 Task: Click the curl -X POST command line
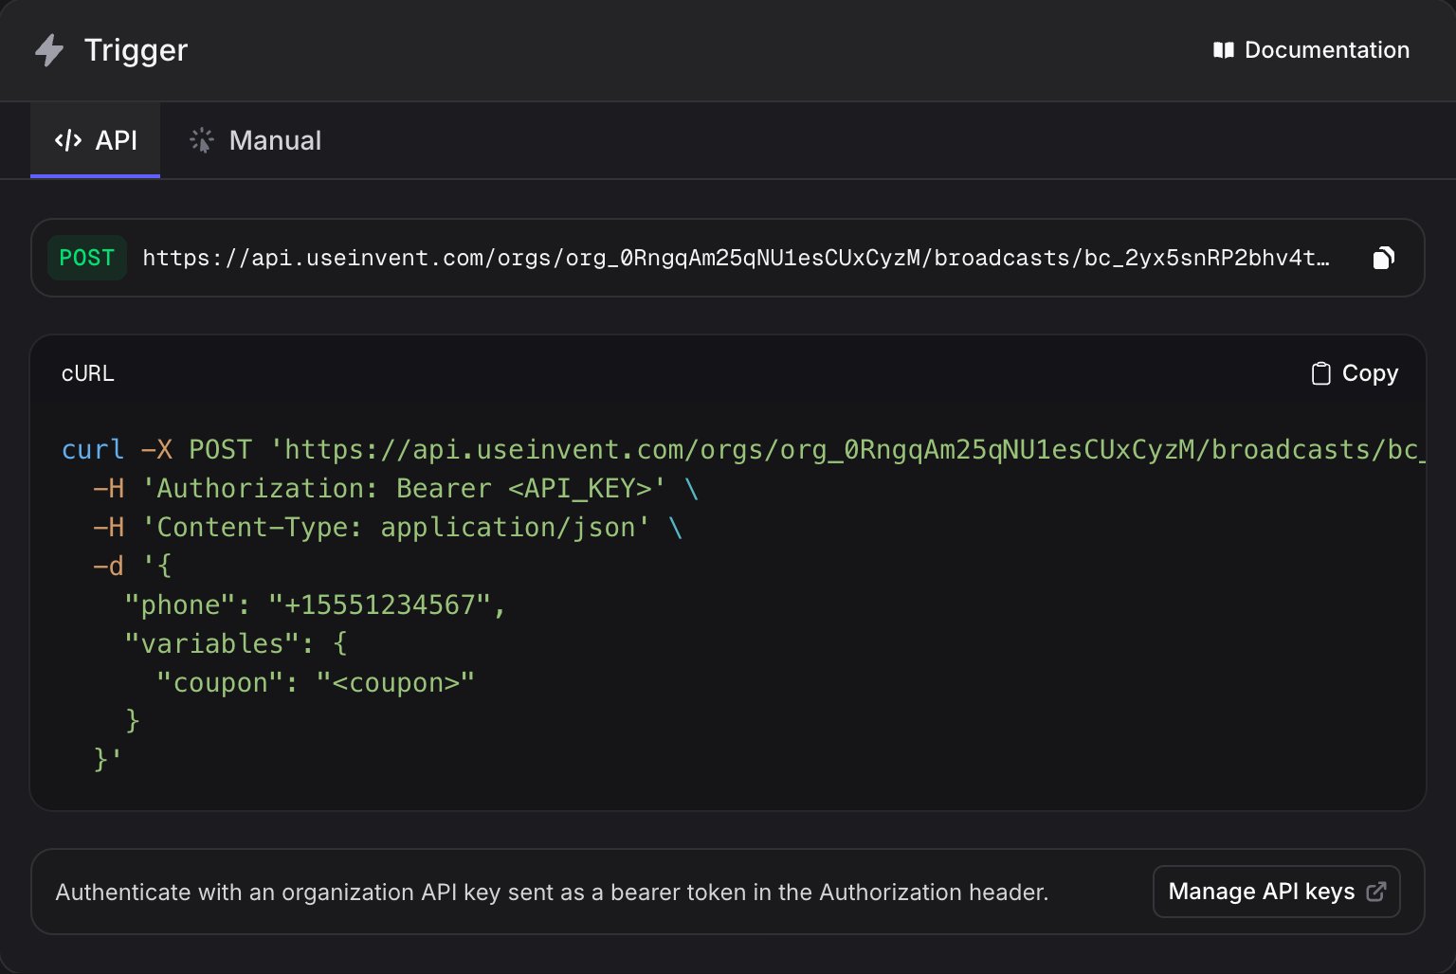pyautogui.click(x=743, y=449)
